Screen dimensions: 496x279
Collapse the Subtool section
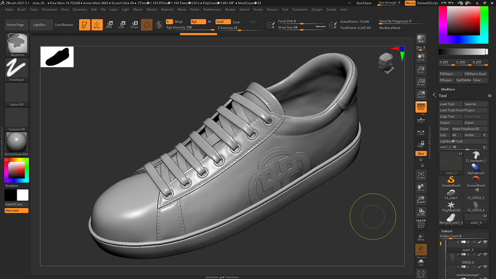(447, 231)
